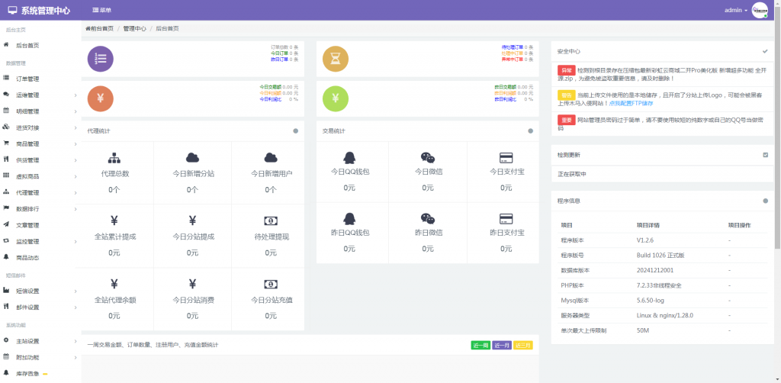781x383 pixels.
Task: Click the admin avatar image
Action: click(x=760, y=10)
